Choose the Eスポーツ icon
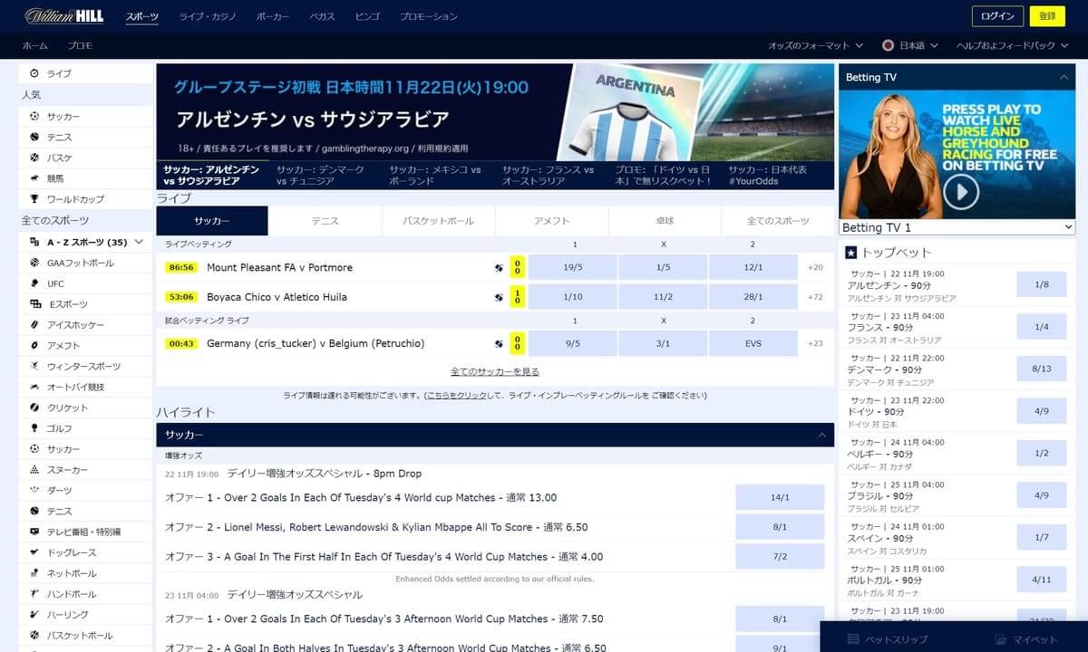Screen dimensions: 1088x652 (34, 304)
